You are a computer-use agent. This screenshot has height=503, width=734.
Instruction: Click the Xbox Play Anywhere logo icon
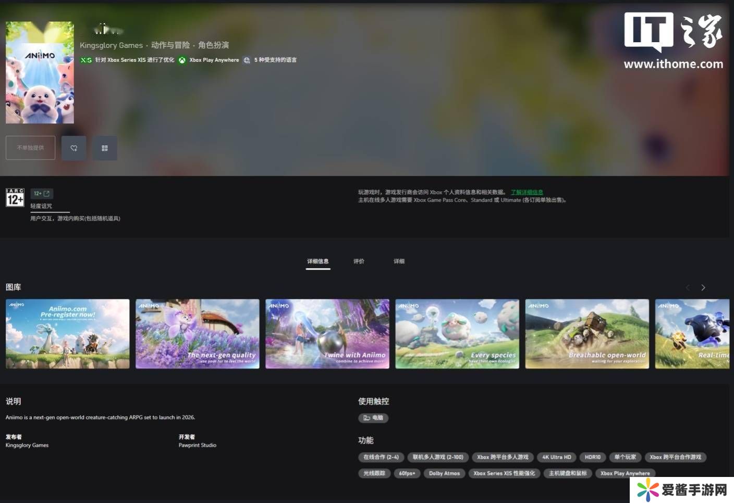[182, 60]
